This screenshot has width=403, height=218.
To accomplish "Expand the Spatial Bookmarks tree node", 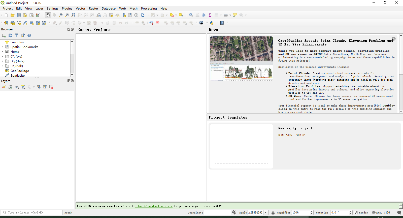I will (2, 47).
